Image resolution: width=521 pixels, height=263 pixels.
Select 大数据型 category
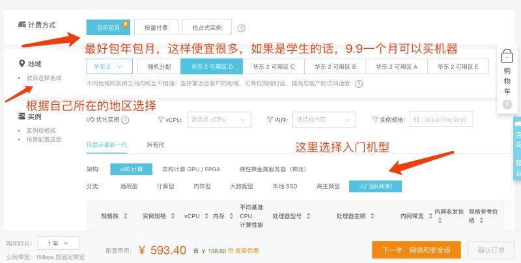[242, 186]
